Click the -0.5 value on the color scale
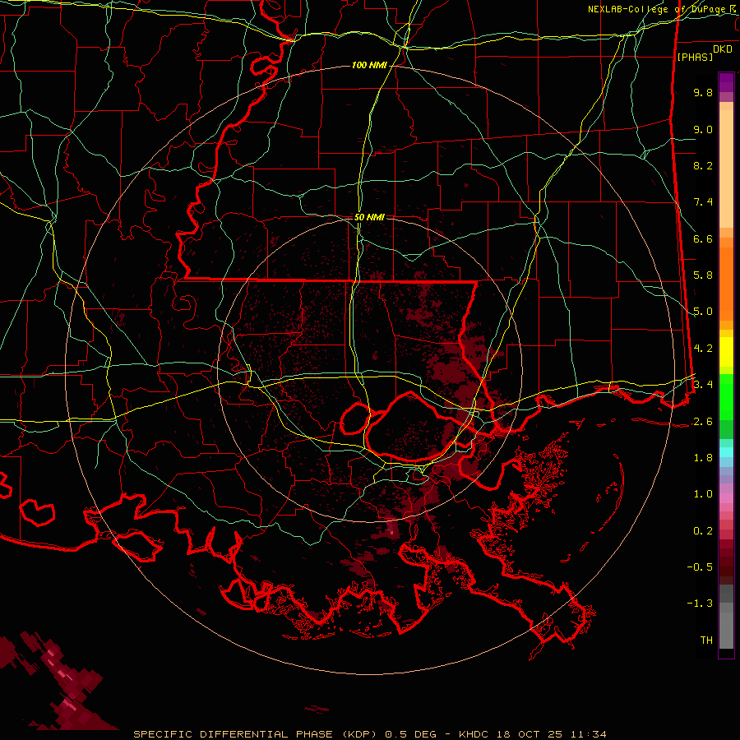 click(x=700, y=567)
